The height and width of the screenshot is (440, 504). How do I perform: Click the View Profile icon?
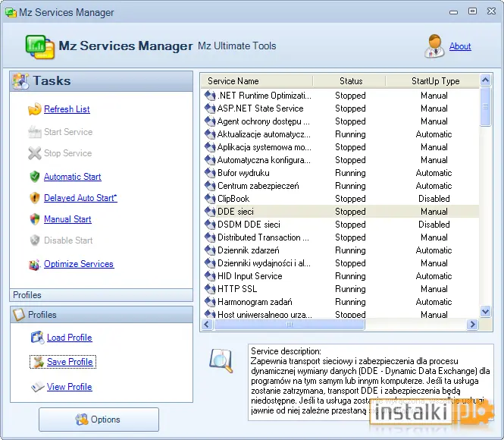tap(37, 387)
